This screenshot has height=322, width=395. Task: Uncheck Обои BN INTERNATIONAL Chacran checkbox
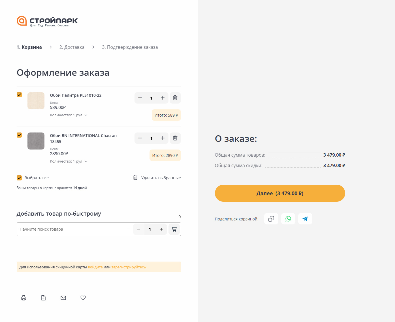(x=19, y=135)
